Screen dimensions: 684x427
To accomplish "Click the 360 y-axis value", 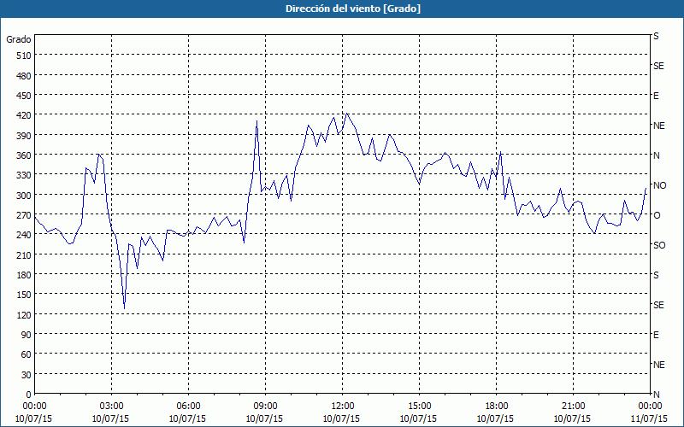I will pos(24,155).
